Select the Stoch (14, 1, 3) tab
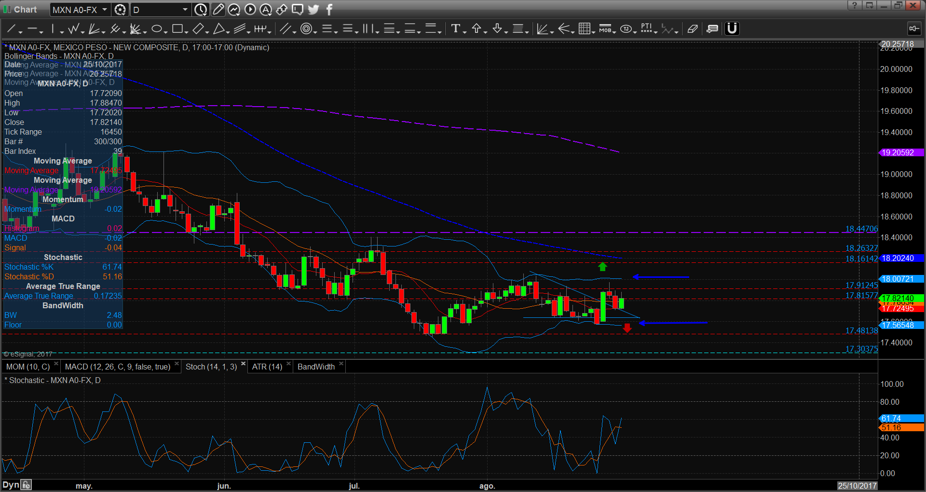 (211, 367)
